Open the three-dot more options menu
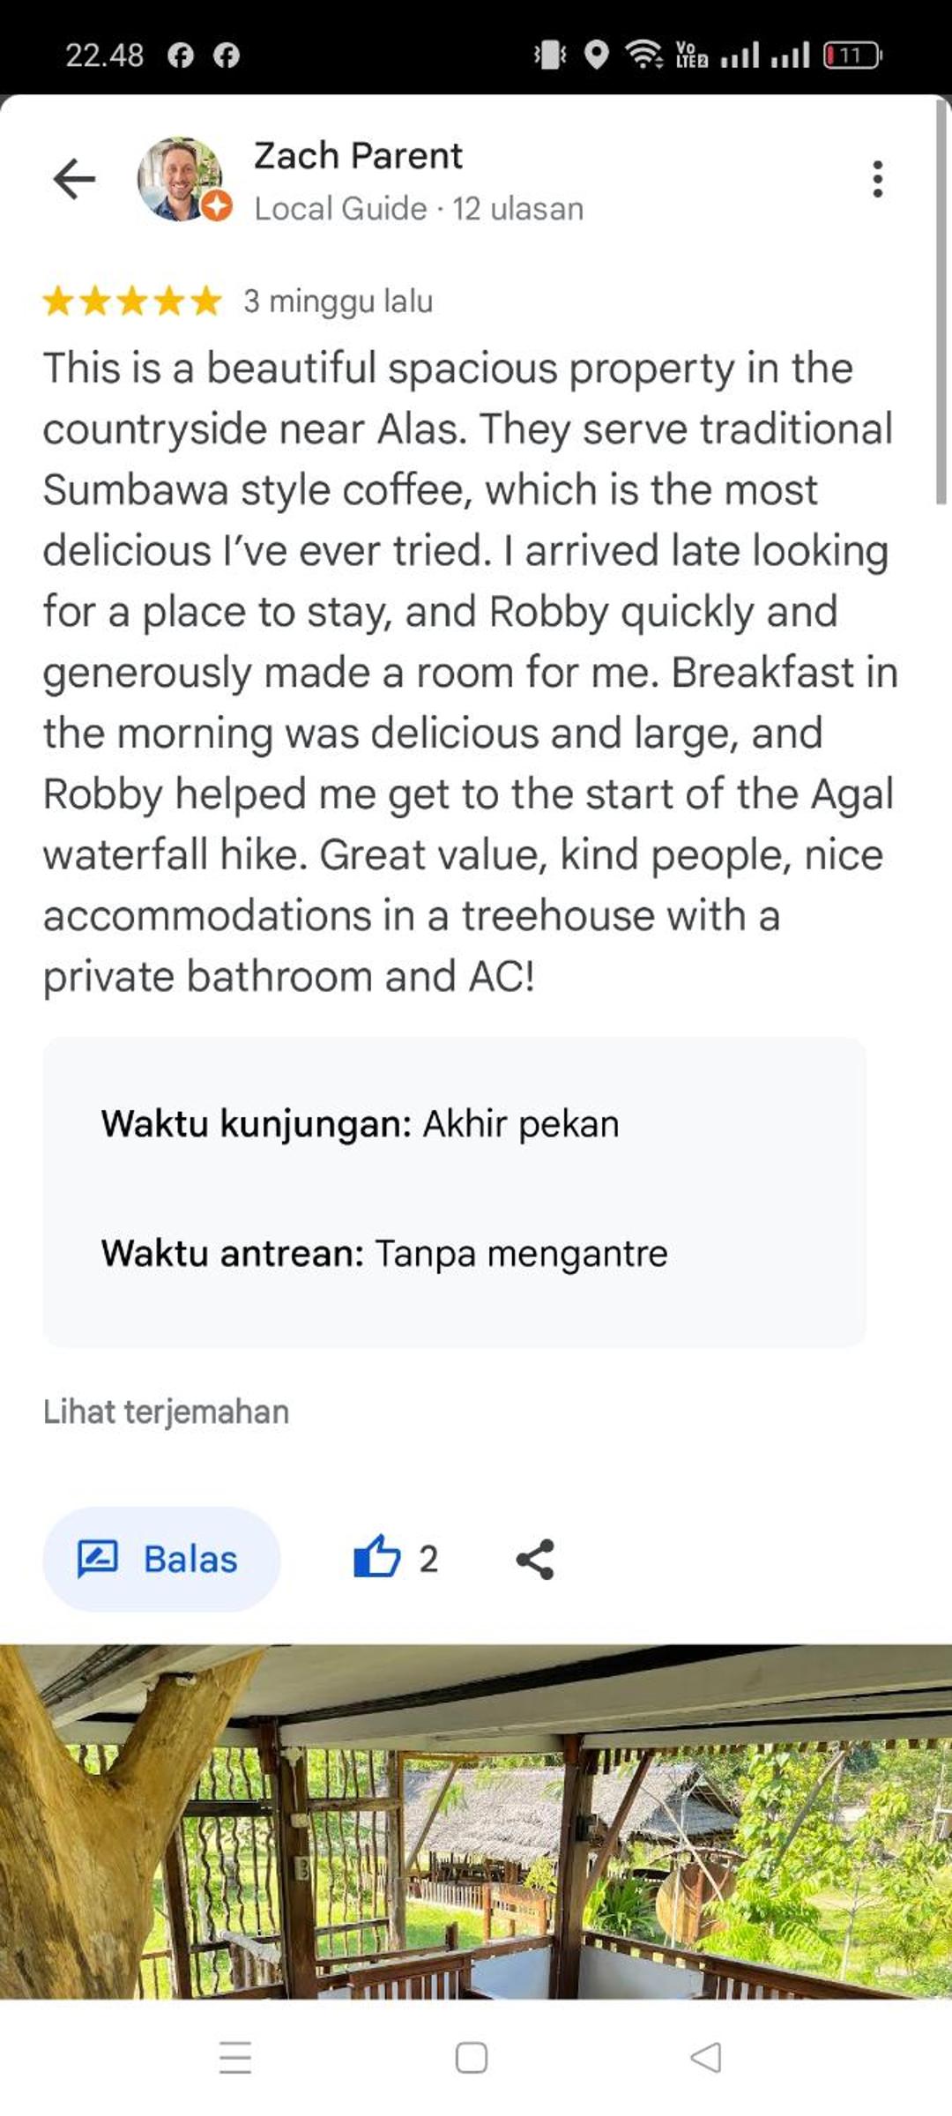 point(877,179)
